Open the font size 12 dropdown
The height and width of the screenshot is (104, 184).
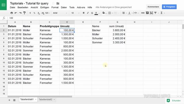click(x=75, y=13)
